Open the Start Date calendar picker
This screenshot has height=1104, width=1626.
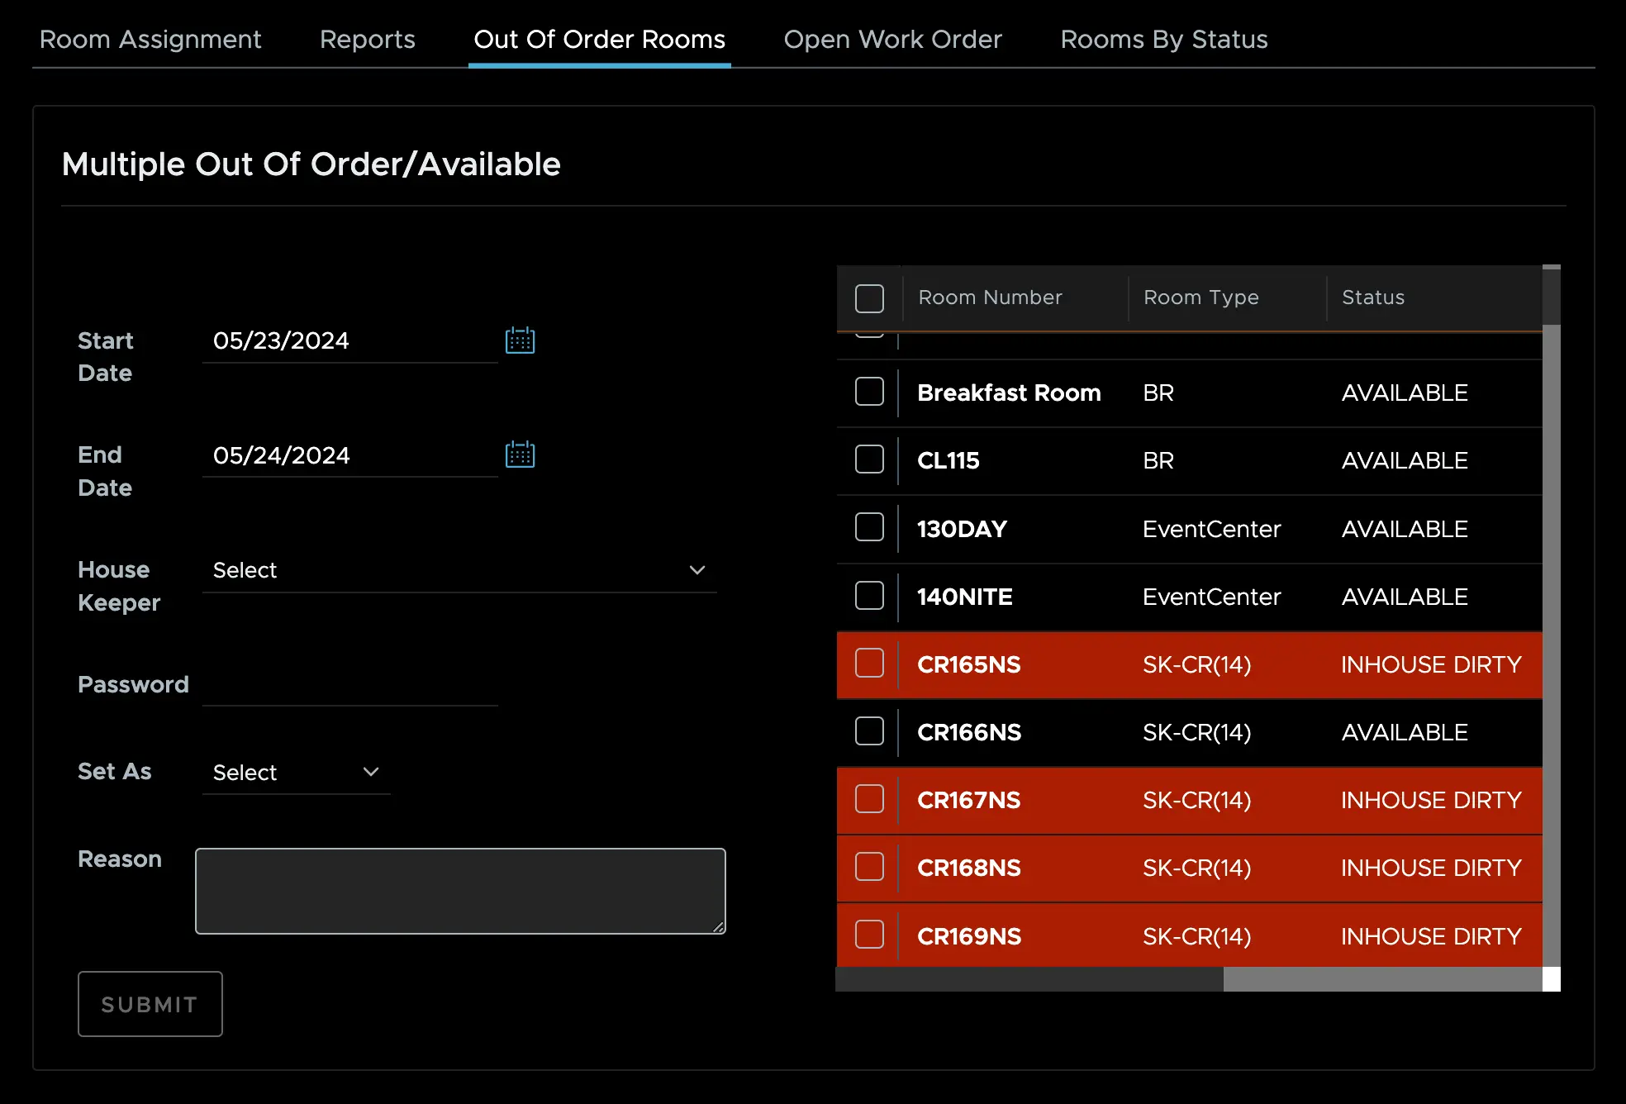point(520,340)
